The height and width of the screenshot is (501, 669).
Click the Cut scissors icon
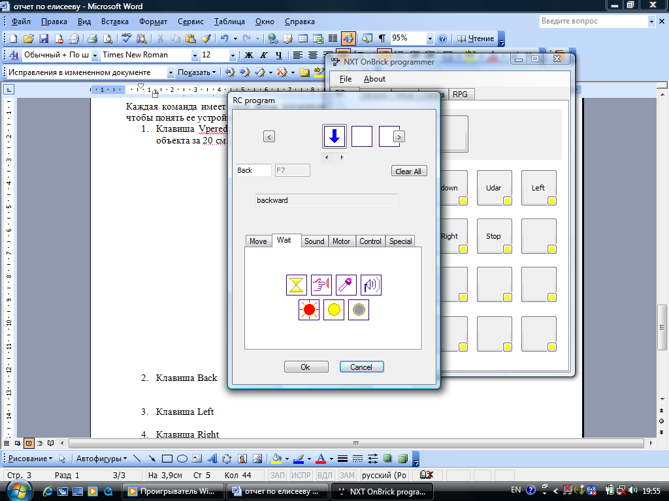[x=160, y=38]
